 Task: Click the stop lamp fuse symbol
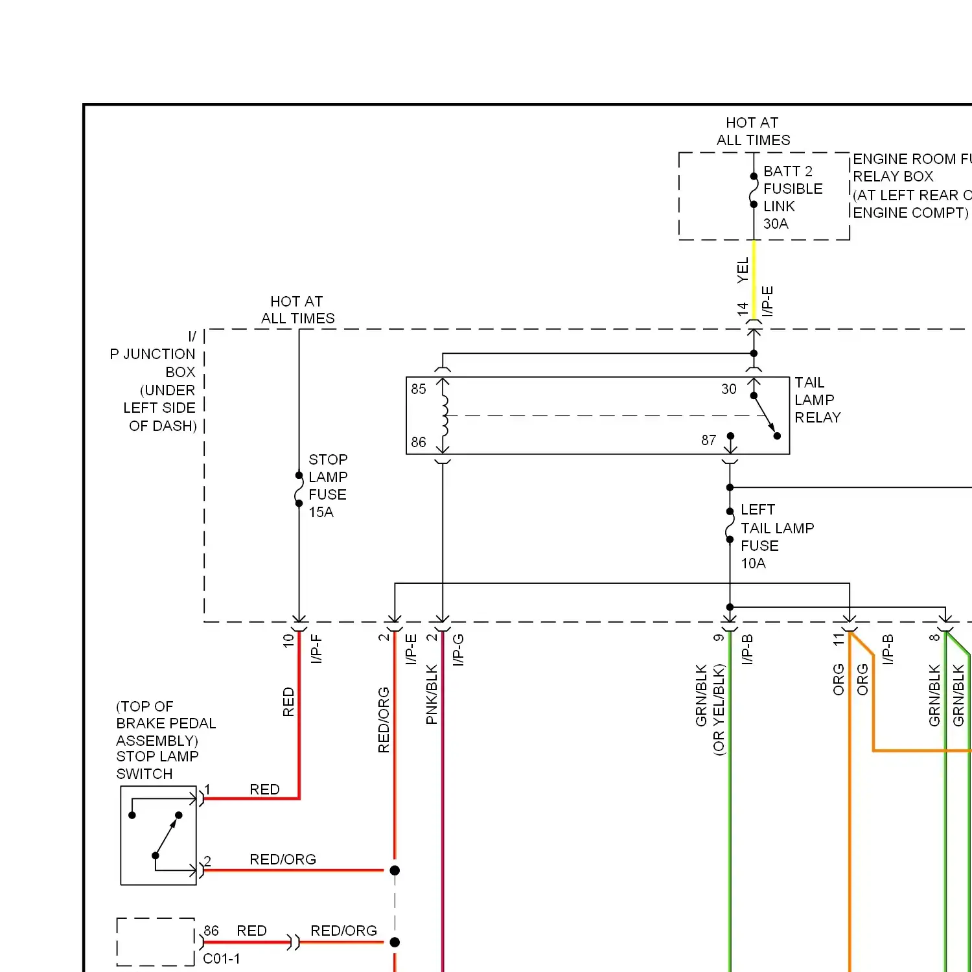point(299,489)
